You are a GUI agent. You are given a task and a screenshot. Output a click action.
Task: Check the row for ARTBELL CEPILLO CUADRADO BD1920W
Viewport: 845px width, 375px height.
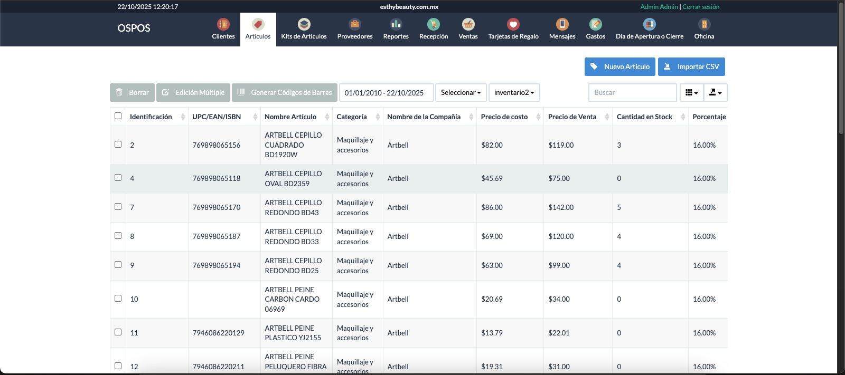tap(118, 145)
